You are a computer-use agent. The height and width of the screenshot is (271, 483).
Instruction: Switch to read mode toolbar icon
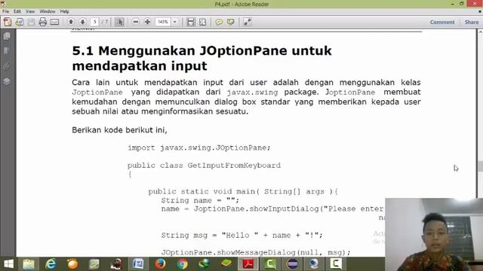(x=247, y=22)
